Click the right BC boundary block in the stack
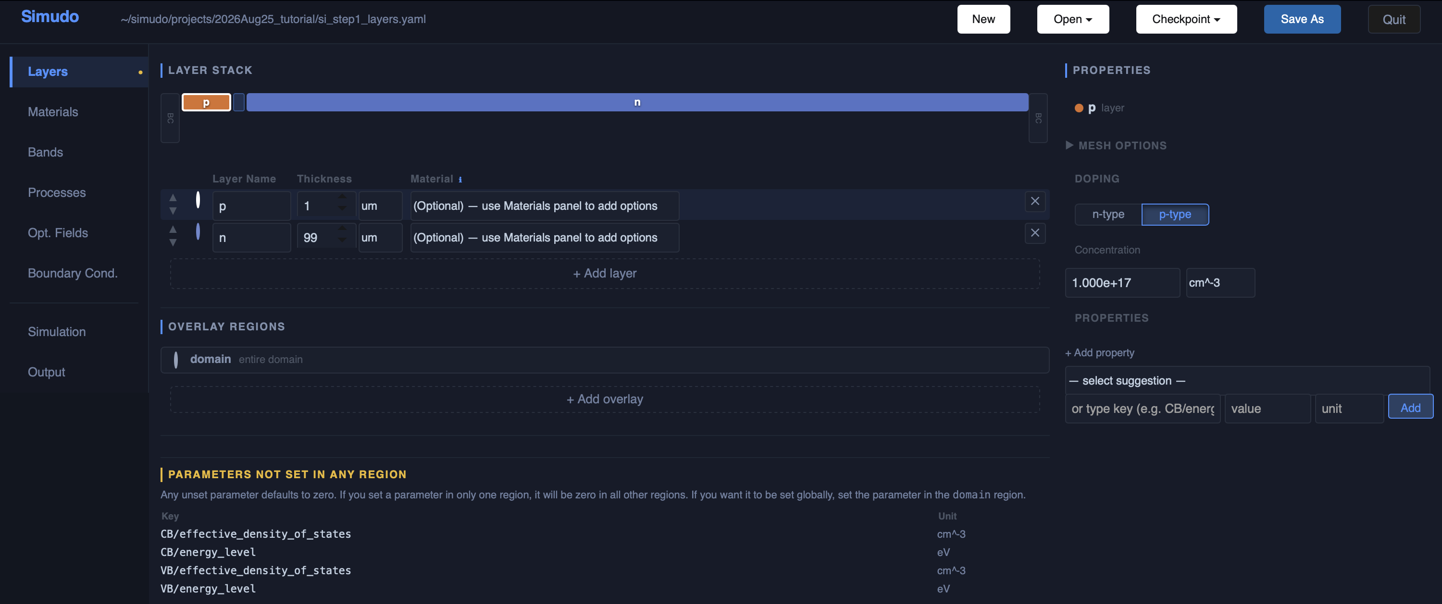Screen dimensions: 1442x604 (x=1038, y=118)
